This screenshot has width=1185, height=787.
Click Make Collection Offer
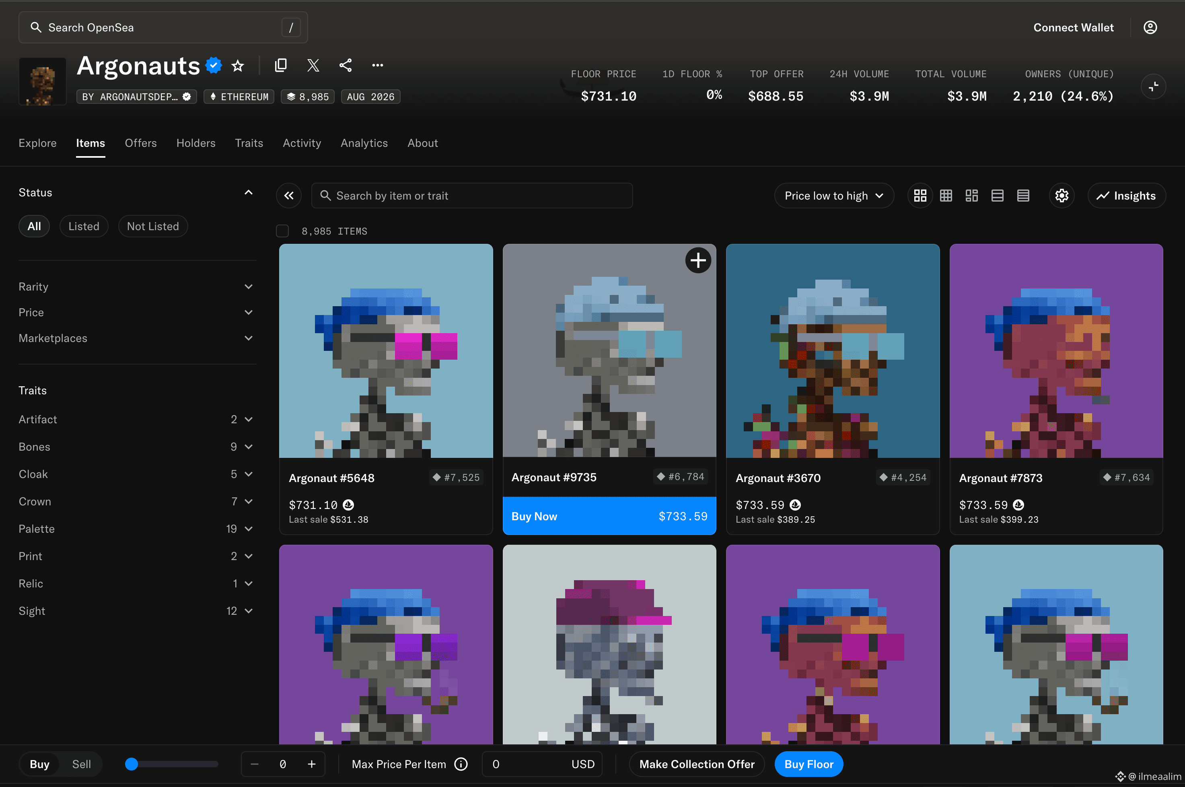pos(696,764)
